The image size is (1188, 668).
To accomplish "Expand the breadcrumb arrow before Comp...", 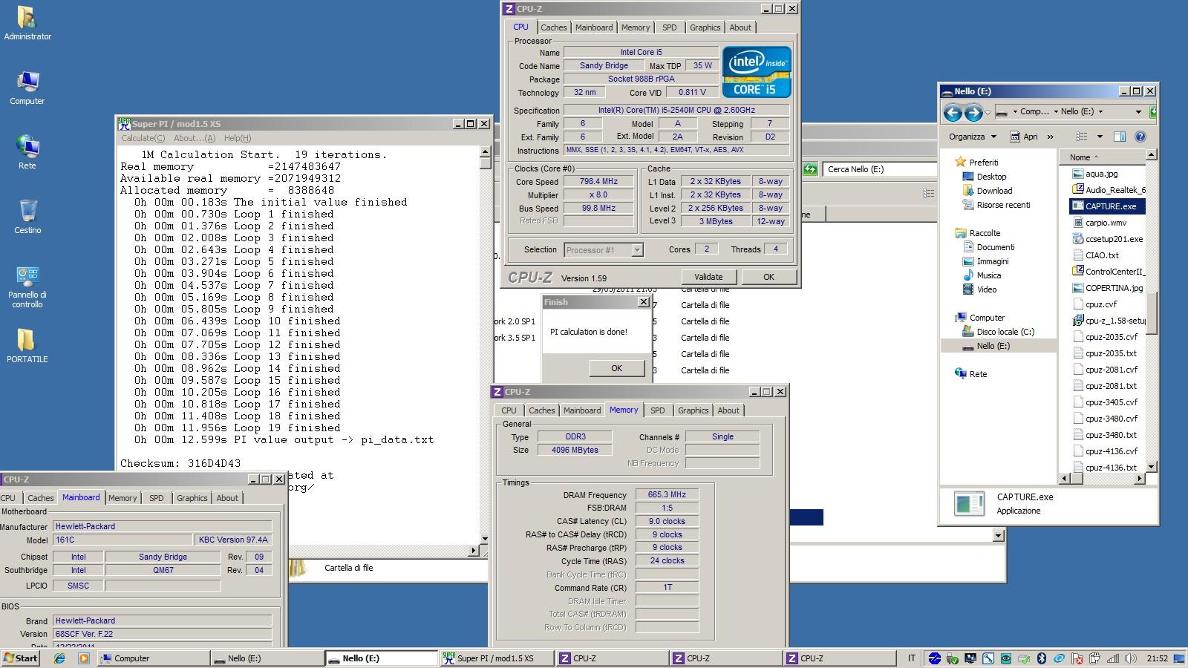I will [1015, 112].
